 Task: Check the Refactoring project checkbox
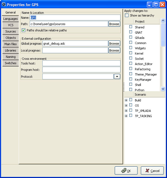pos(131,68)
